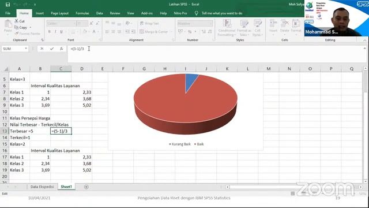Cancel the formula entry with X
This screenshot has width=369, height=208.
pos(42,49)
